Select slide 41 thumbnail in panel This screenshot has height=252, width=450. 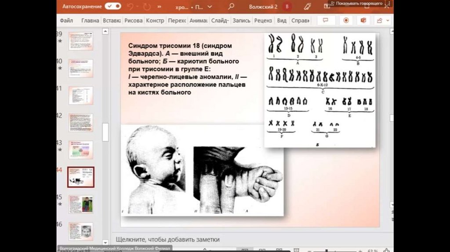click(80, 95)
